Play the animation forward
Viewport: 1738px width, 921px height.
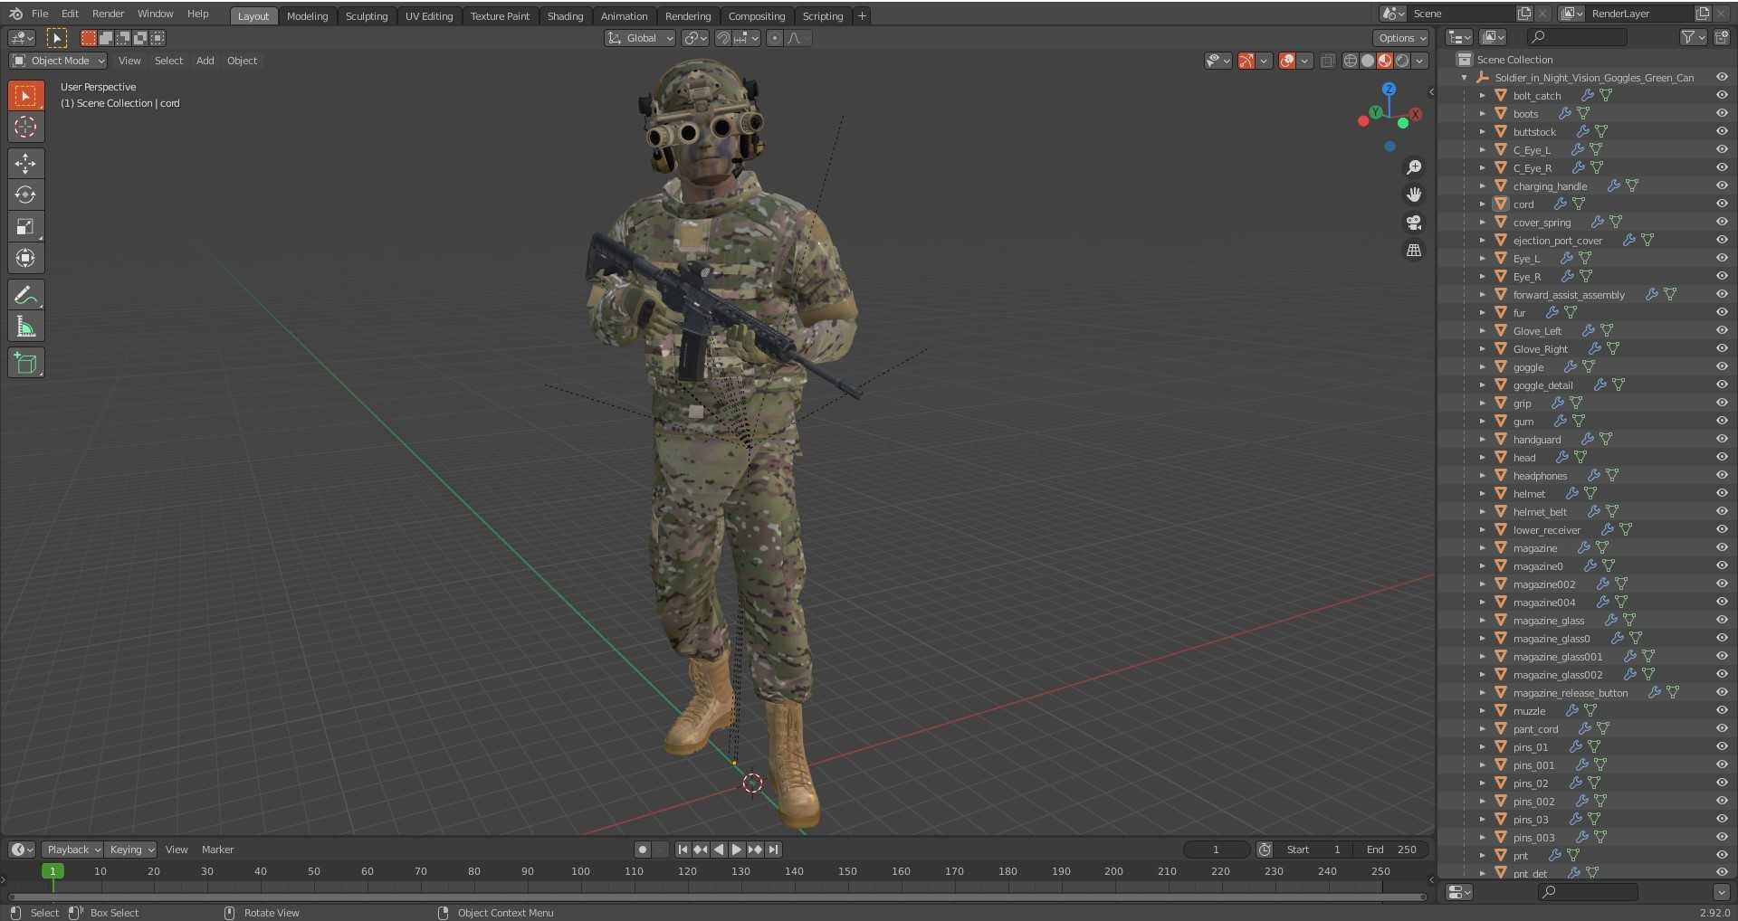pyautogui.click(x=737, y=850)
